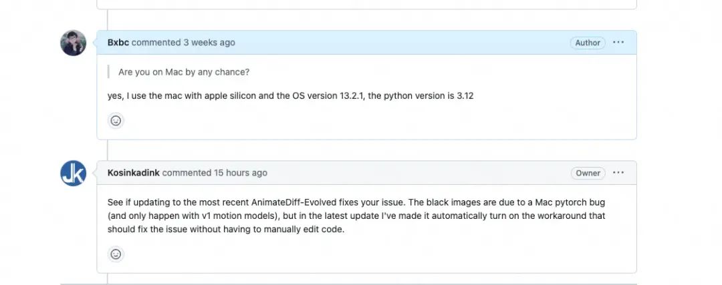Image resolution: width=722 pixels, height=285 pixels.
Task: Click 'commented' text next to Kosinkadink
Action: coord(187,173)
